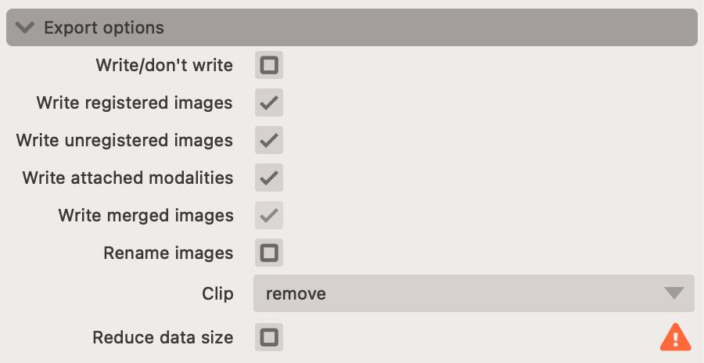The width and height of the screenshot is (704, 363).
Task: Click the Clip dropdown arrow
Action: point(673,294)
